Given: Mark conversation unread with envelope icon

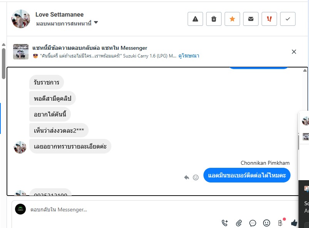Looking at the screenshot, I should (251, 19).
